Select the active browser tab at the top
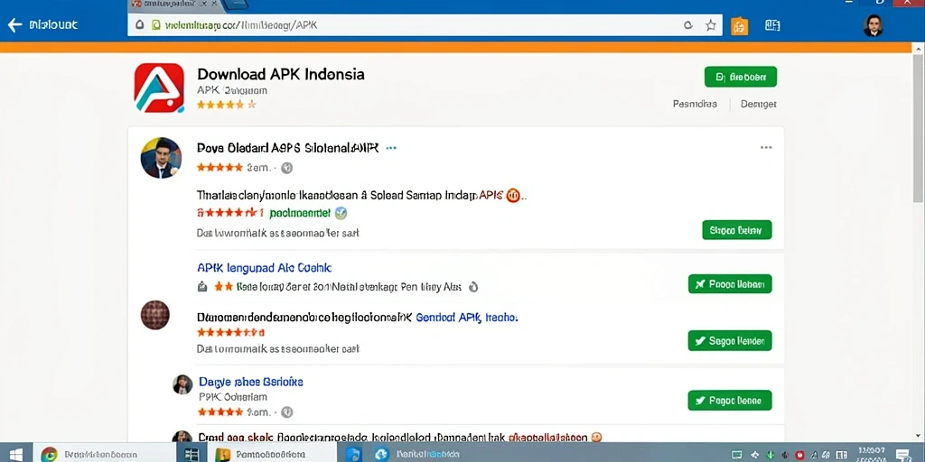The height and width of the screenshot is (462, 925). [x=174, y=5]
